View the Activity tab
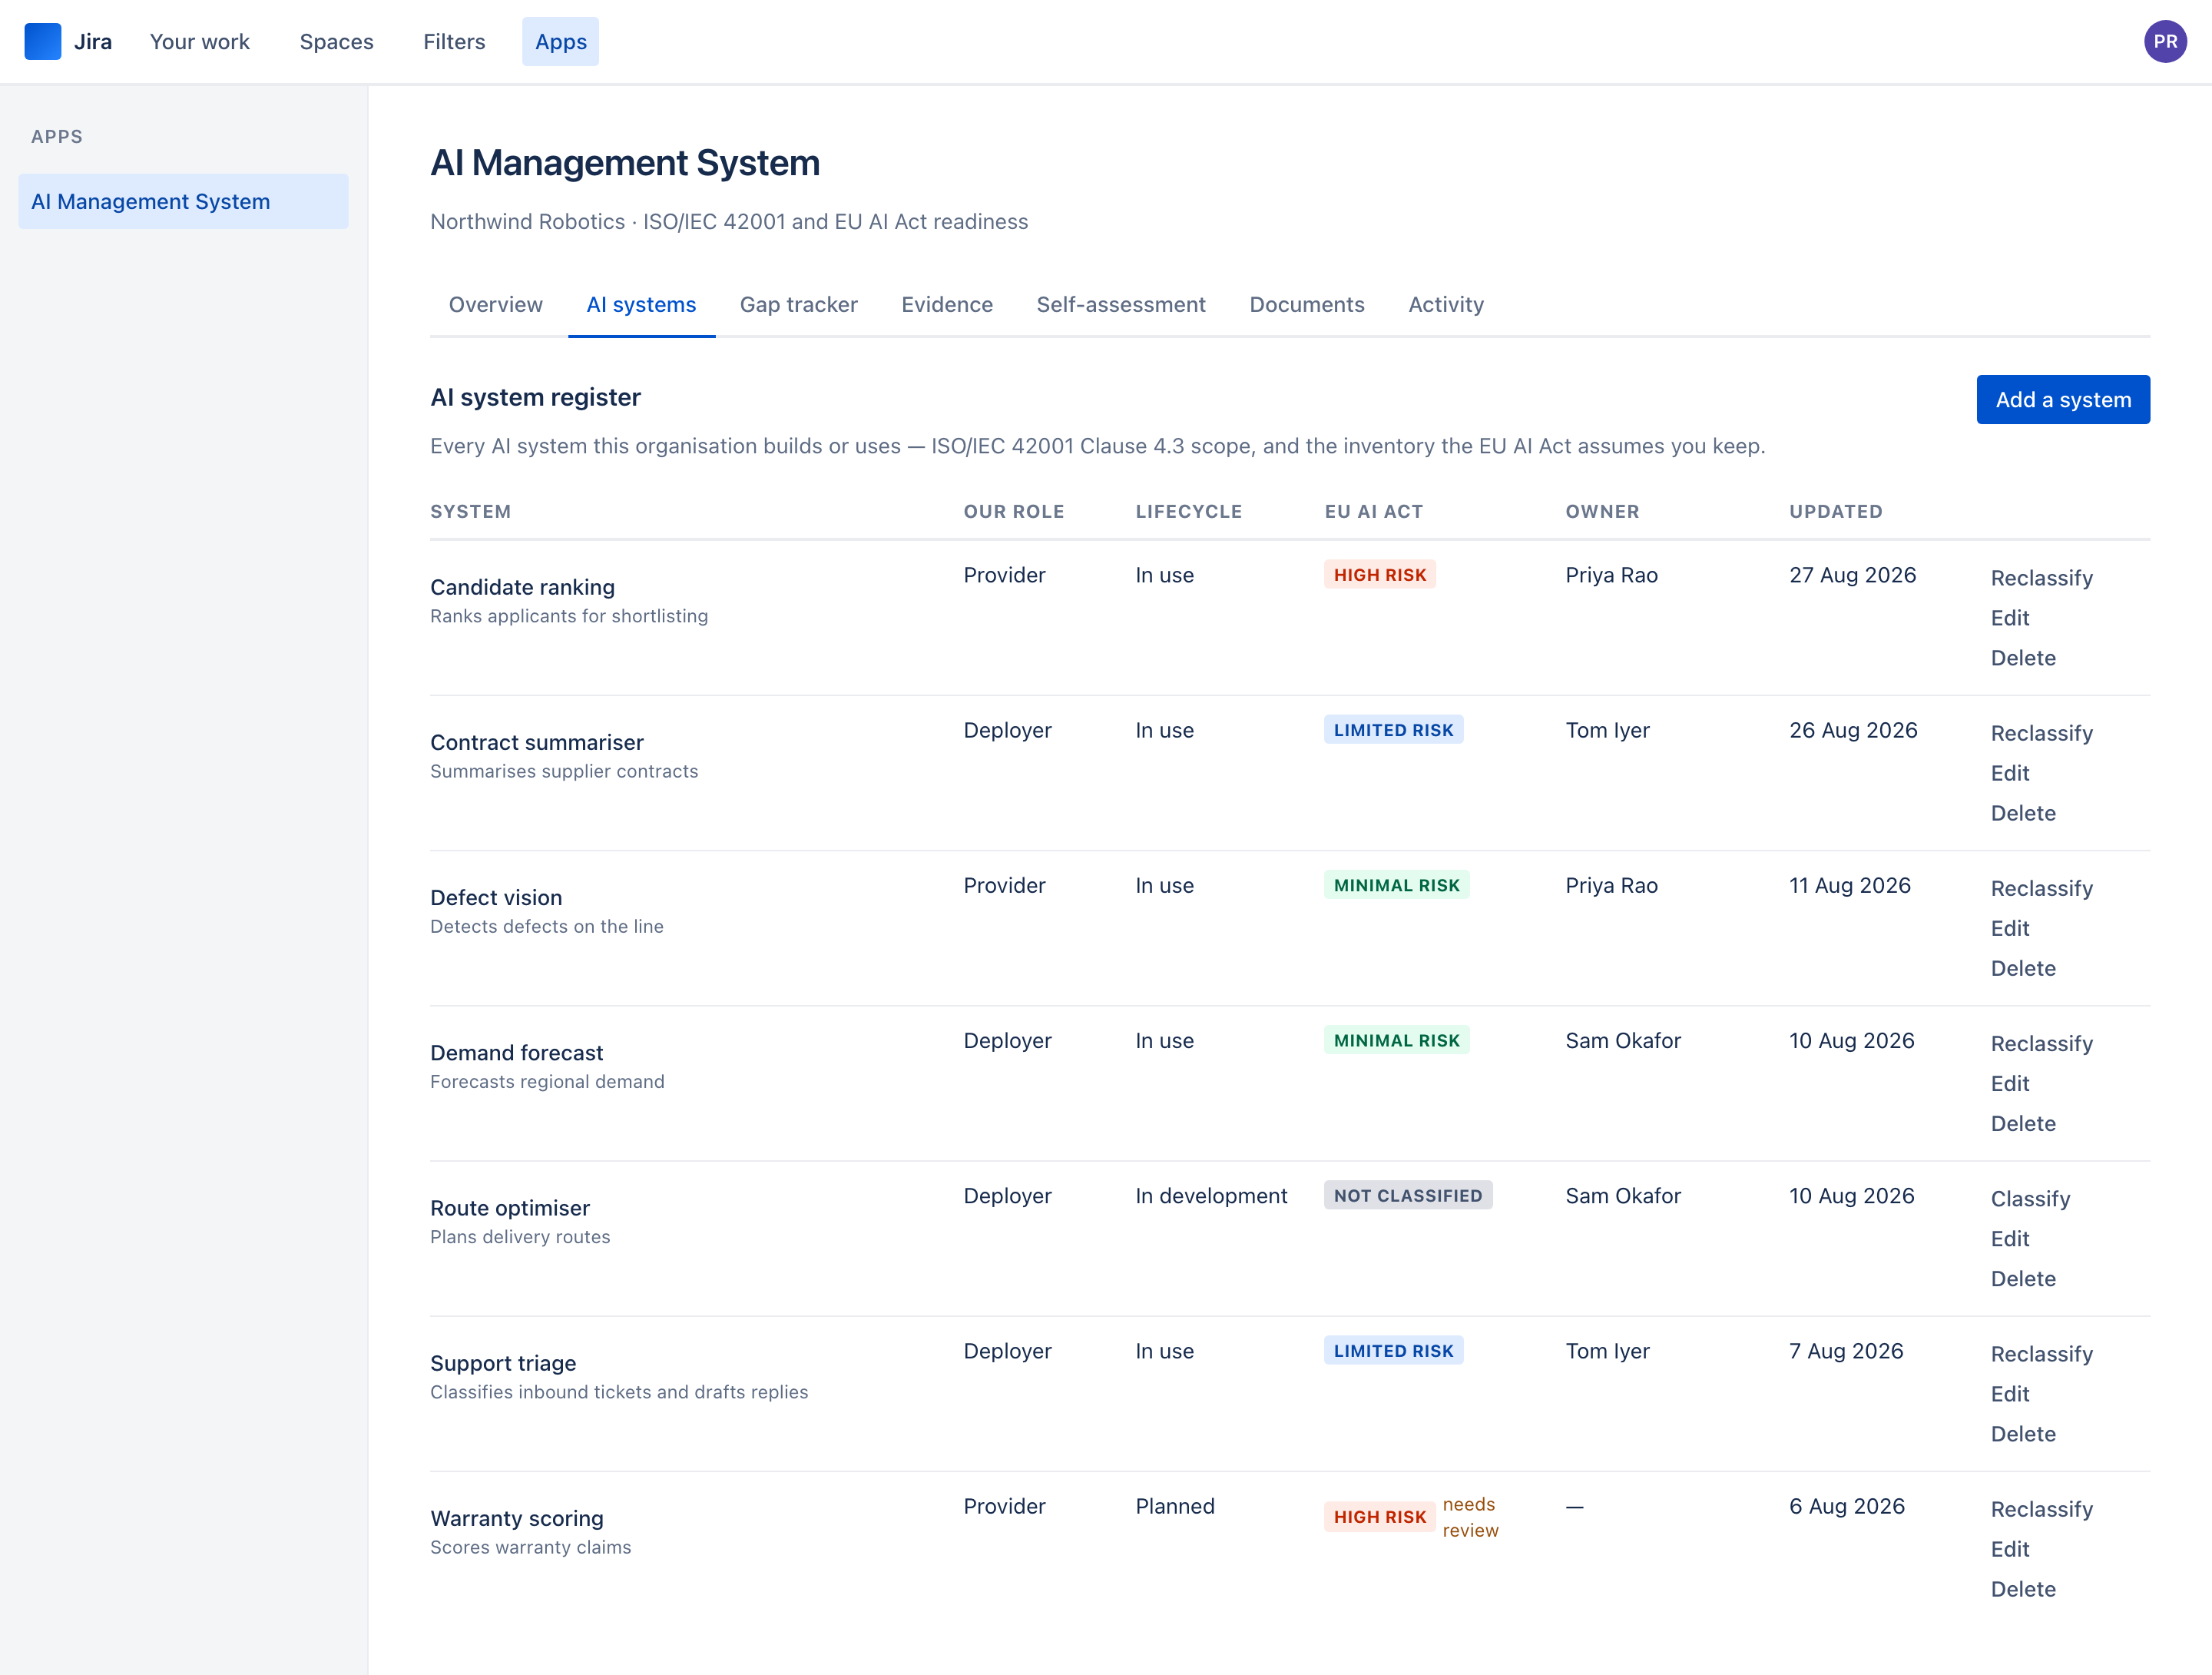 [x=1446, y=305]
